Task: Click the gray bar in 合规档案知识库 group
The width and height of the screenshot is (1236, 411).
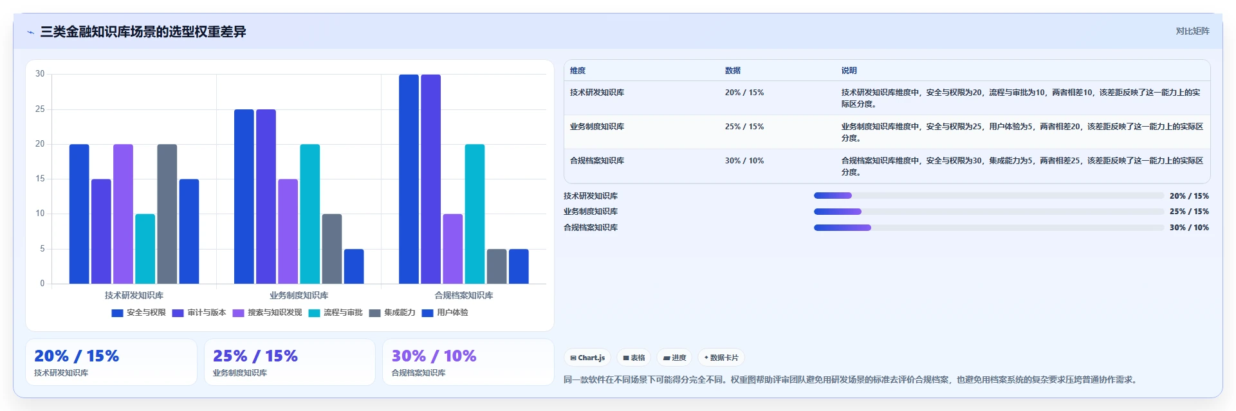Action: coord(497,266)
